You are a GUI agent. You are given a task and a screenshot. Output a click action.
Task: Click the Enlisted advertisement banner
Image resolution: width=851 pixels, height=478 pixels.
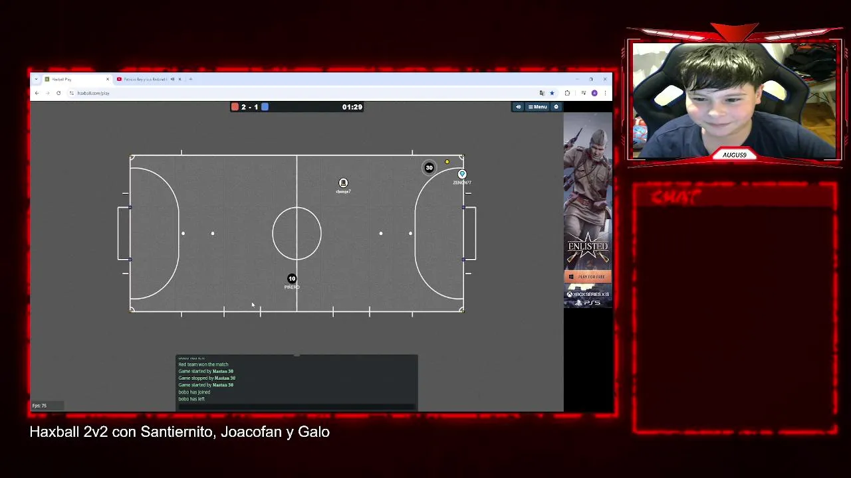[588, 210]
